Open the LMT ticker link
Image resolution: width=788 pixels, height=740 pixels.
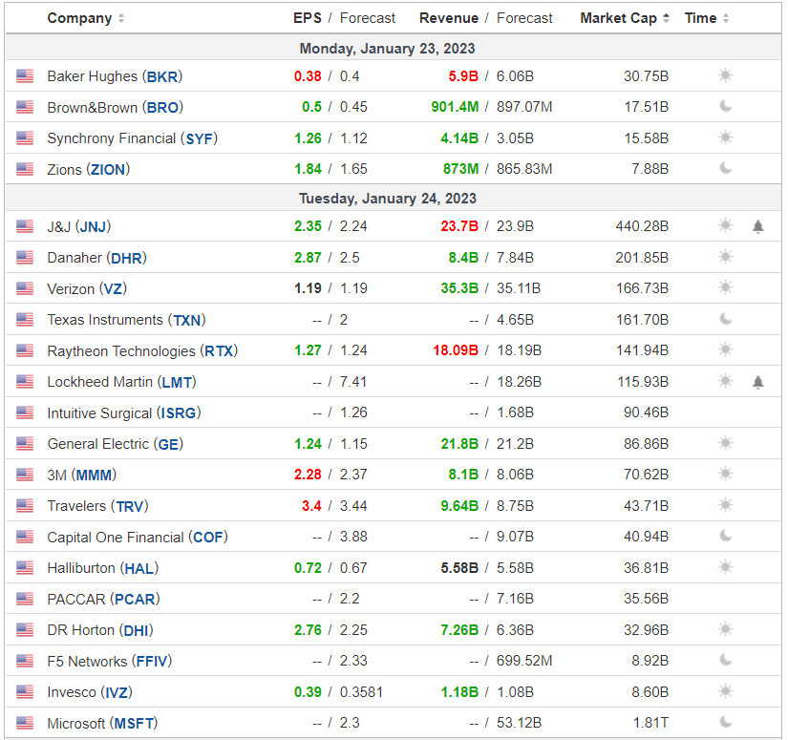pyautogui.click(x=177, y=382)
